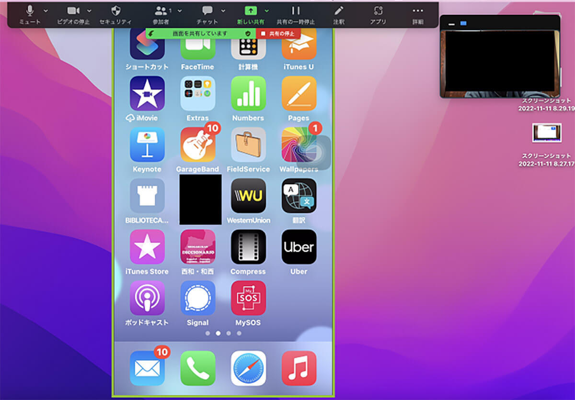Select the スクリーンショット 2022-11-11 8.29.19 file label
The height and width of the screenshot is (400, 575).
547,105
